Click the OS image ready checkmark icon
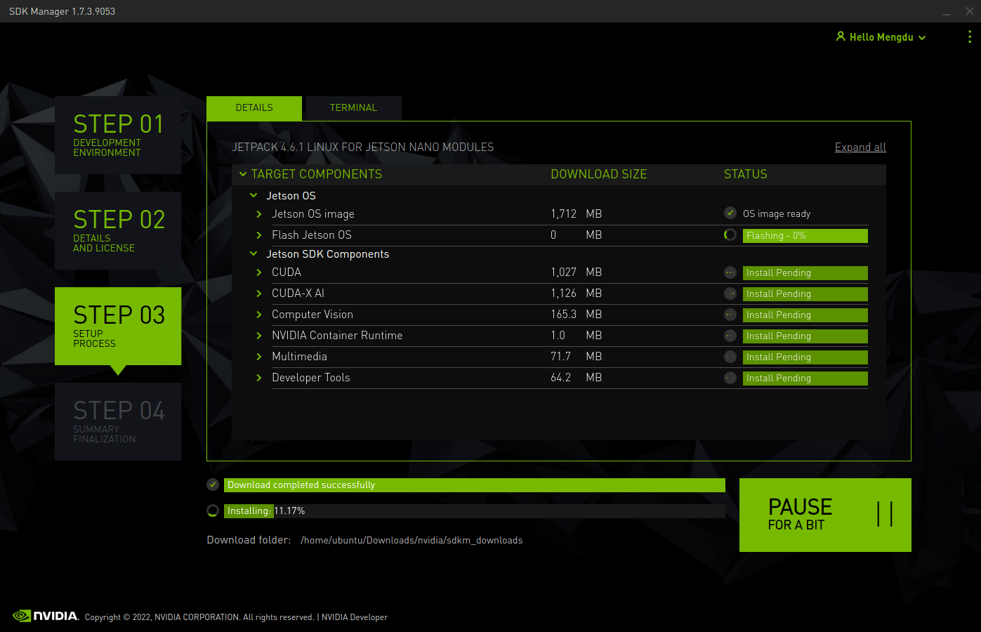 click(730, 213)
